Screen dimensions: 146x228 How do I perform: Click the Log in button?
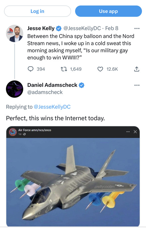pyautogui.click(x=37, y=11)
